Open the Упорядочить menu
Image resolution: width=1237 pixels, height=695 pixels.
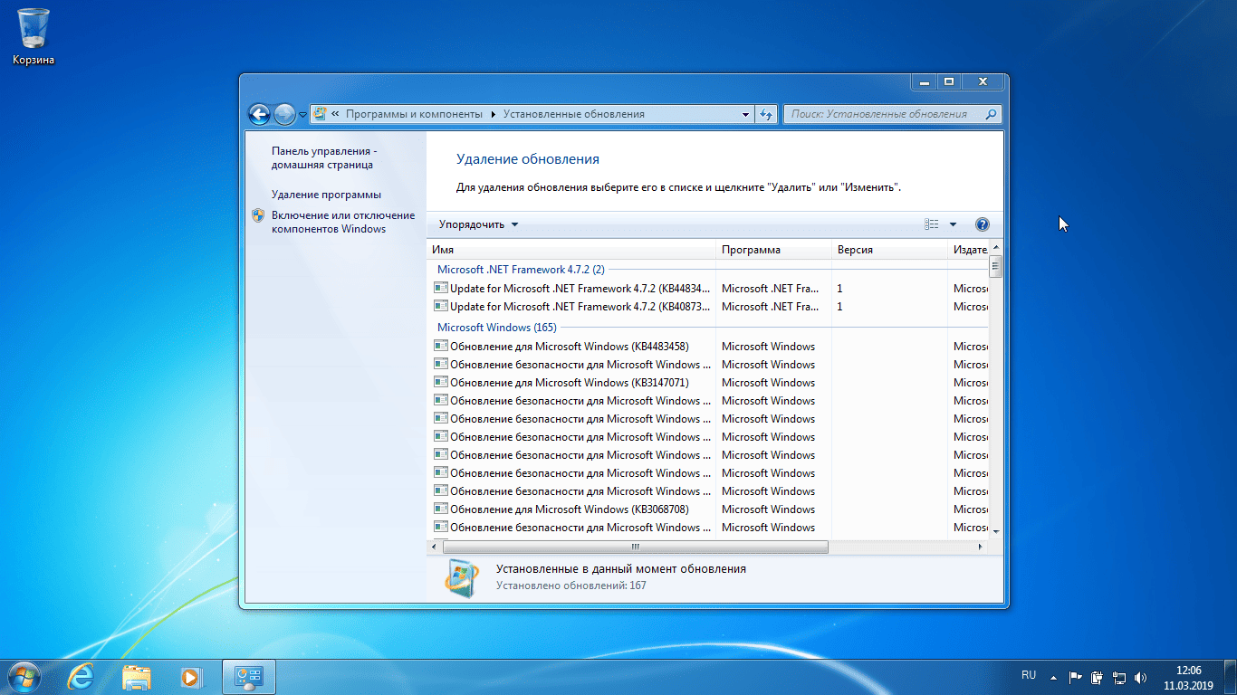click(x=479, y=224)
